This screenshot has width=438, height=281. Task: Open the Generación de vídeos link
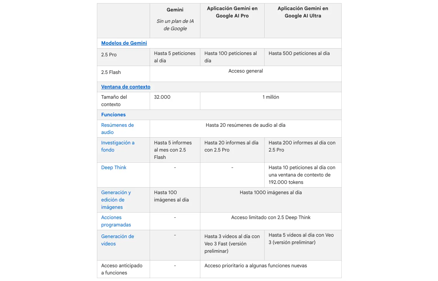(x=117, y=240)
